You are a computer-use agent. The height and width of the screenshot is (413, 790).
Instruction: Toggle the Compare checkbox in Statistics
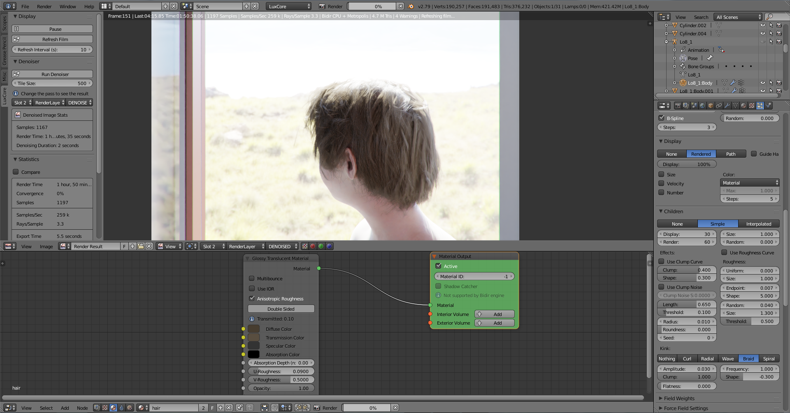click(x=16, y=172)
